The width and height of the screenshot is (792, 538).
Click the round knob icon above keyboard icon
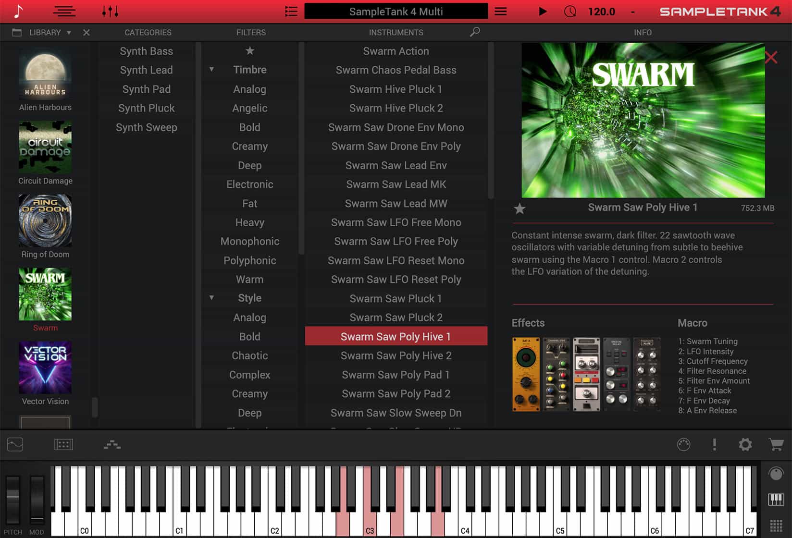[776, 473]
